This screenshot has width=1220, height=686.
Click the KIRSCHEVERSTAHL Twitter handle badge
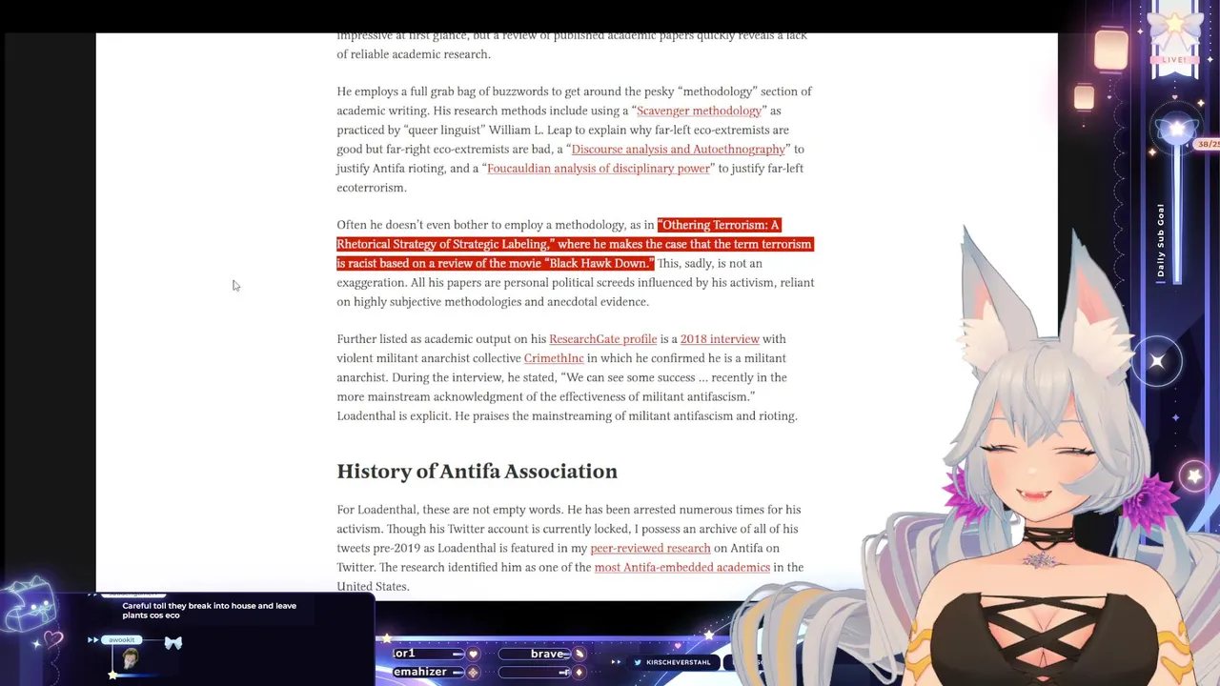click(x=673, y=662)
